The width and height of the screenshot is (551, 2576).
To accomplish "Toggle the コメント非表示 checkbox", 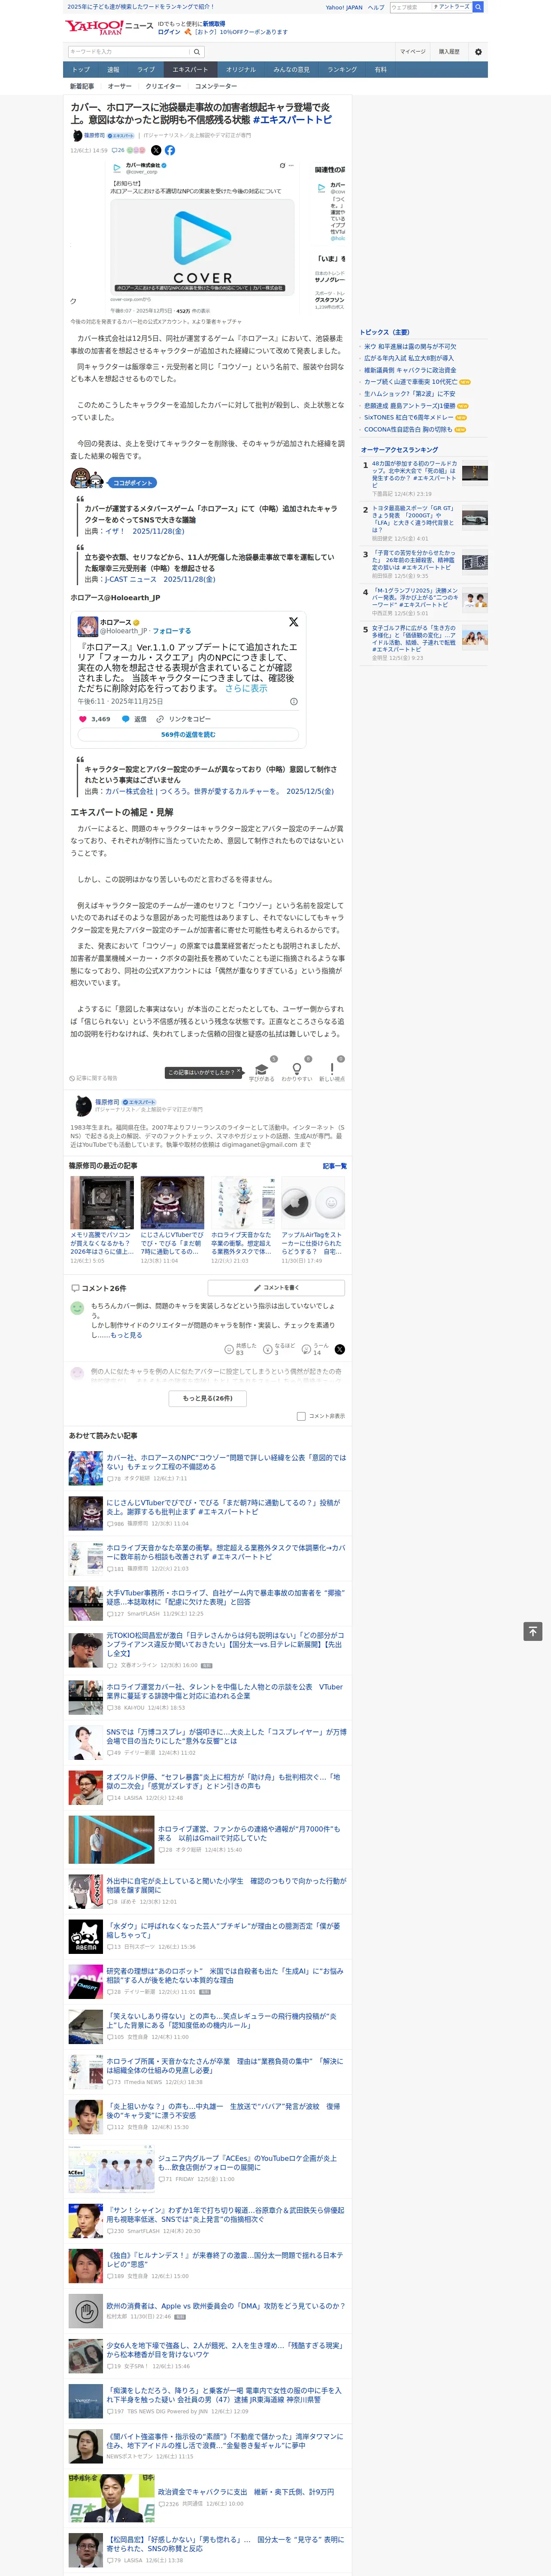I will [301, 1416].
